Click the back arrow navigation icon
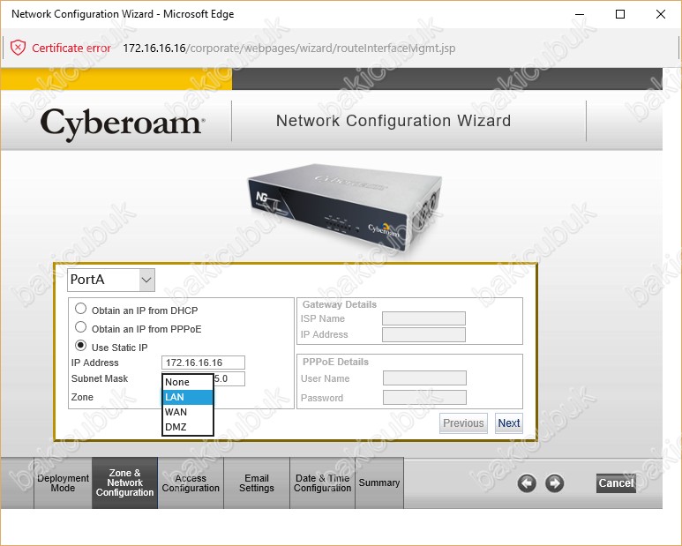Viewport: 682px width, 546px height. pyautogui.click(x=527, y=483)
